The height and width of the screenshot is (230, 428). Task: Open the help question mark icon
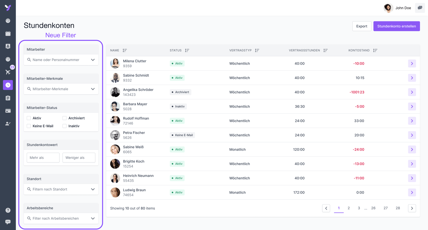click(x=8, y=210)
